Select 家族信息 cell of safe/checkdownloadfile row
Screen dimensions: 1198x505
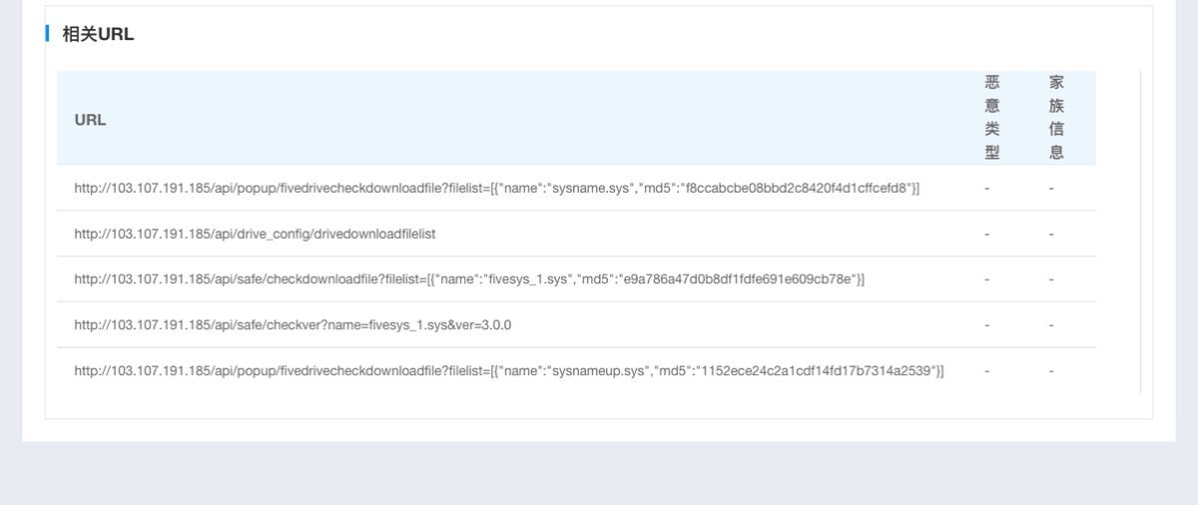(x=1051, y=279)
